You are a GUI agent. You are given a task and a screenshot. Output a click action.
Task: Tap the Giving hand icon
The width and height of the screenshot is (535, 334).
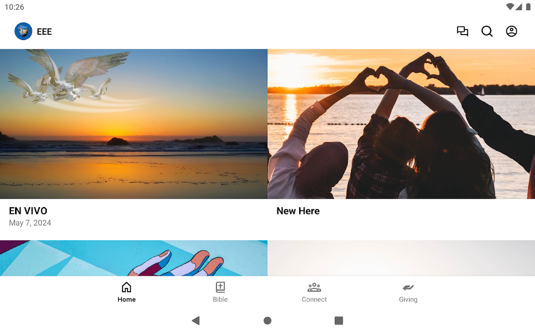click(x=408, y=287)
